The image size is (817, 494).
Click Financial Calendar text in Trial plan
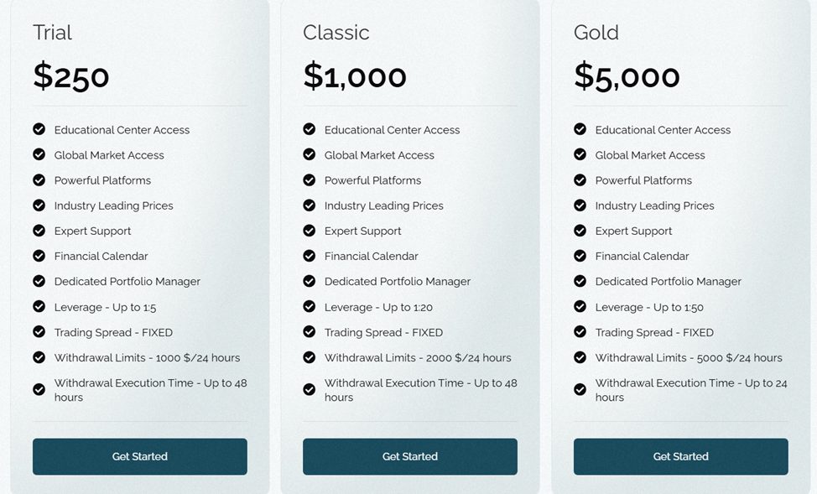(101, 256)
